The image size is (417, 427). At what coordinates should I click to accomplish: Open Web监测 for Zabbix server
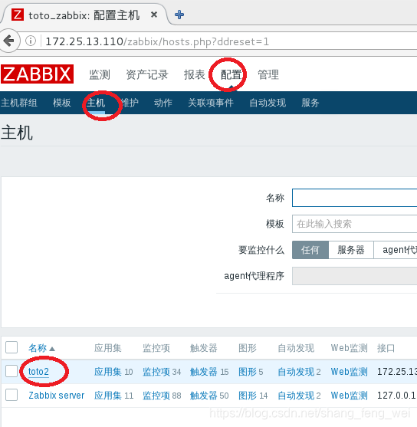point(350,396)
